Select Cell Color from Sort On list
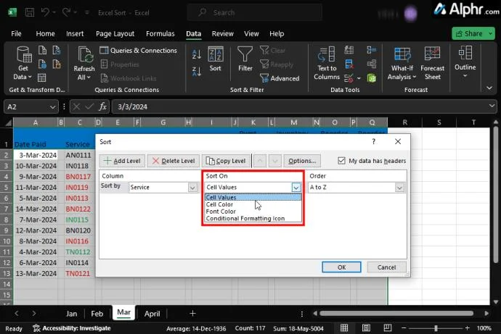This screenshot has height=334, width=501. (220, 204)
